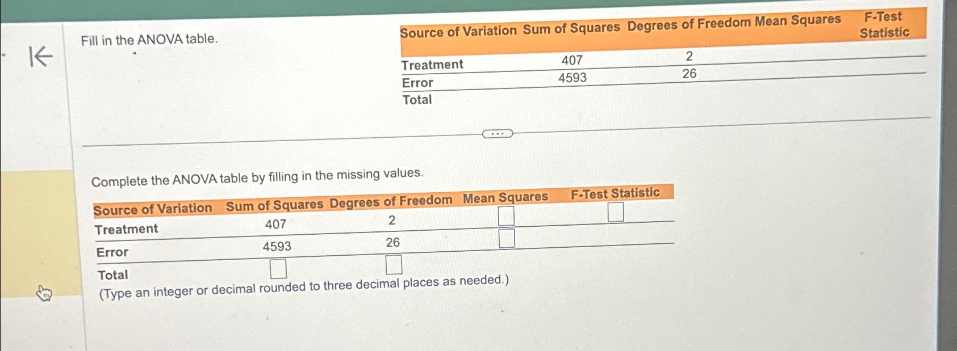Select the Treatment Mean Squares answer box
Viewport: 957px width, 351px height.
pyautogui.click(x=505, y=217)
